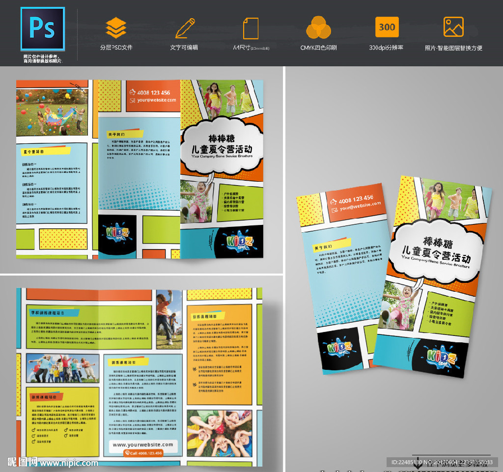This screenshot has height=472, width=503.
Task: Click 关于我们 heading on right folded brochure
Action: (x=323, y=248)
